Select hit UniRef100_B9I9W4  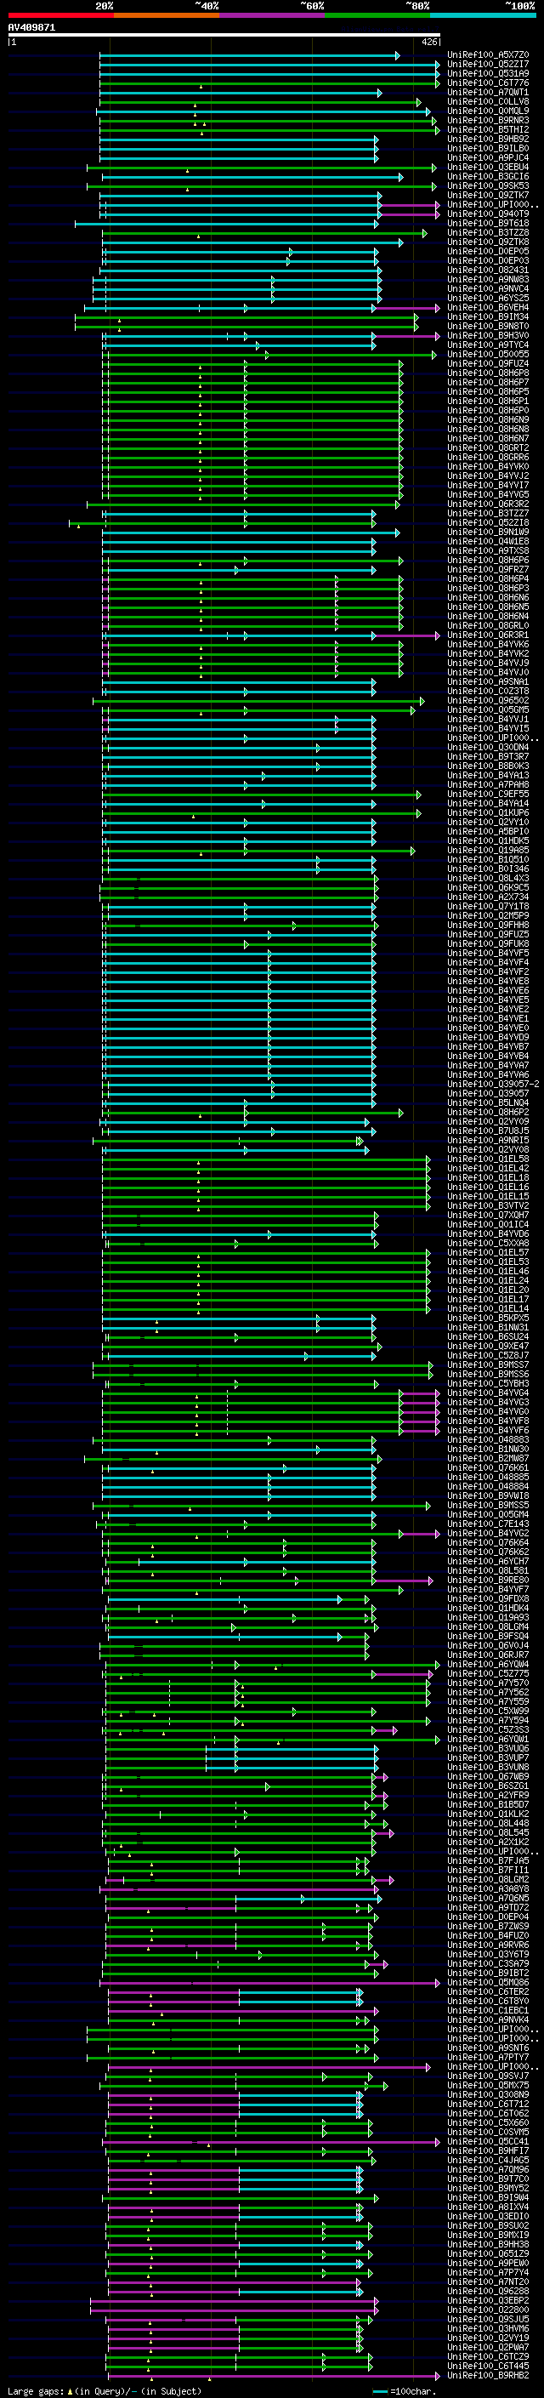(488, 2197)
